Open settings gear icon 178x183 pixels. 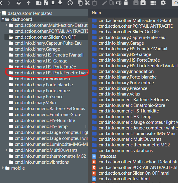(163, 3)
